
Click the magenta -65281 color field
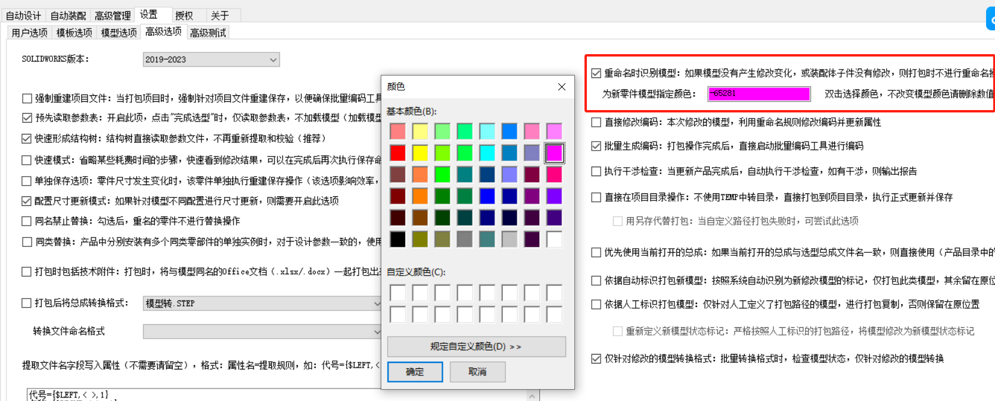(758, 94)
